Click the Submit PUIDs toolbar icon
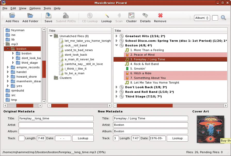 [66, 15]
